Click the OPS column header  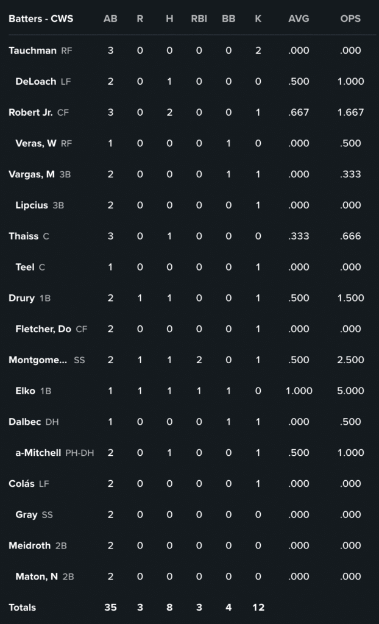tap(350, 19)
